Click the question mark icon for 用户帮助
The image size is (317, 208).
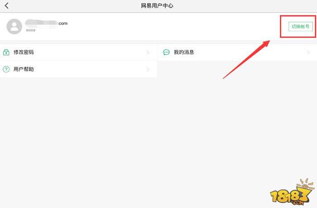tap(6, 69)
